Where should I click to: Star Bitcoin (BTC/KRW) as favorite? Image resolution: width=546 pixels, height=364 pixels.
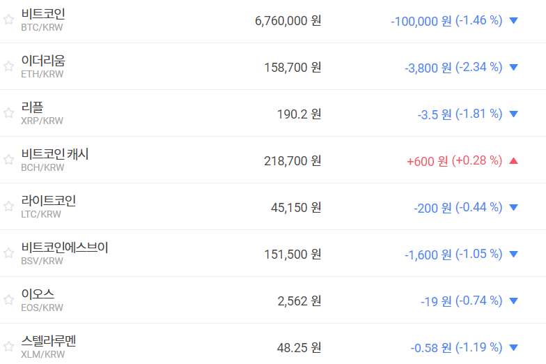(x=8, y=20)
